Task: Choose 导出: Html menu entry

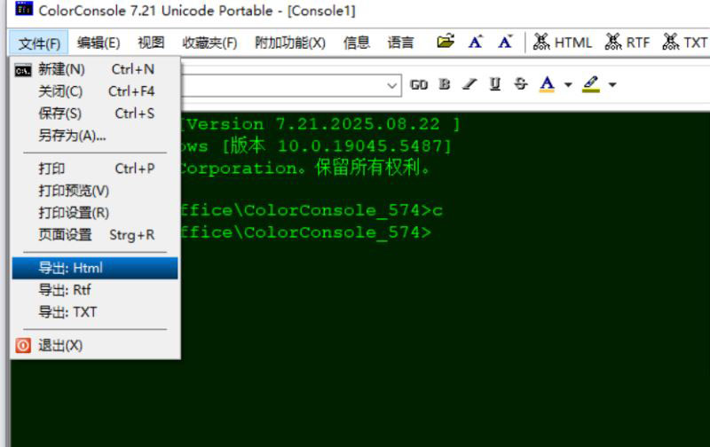Action: click(95, 268)
